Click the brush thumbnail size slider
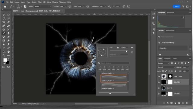 click(x=110, y=94)
